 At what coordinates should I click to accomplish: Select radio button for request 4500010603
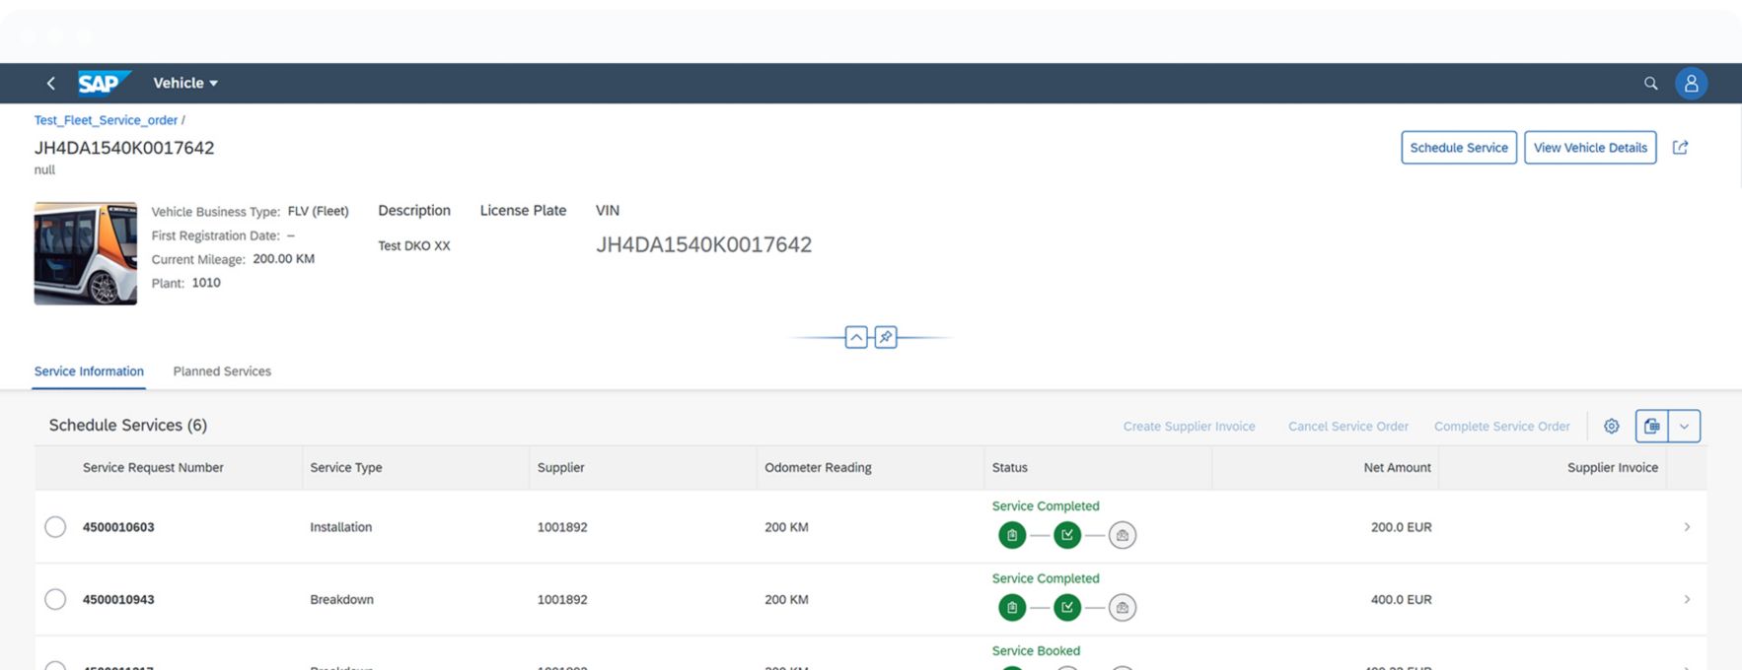click(x=55, y=527)
